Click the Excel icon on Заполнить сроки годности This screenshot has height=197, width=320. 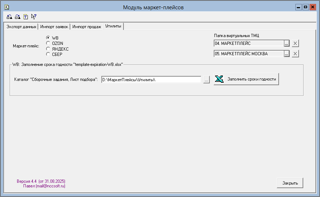(x=219, y=79)
